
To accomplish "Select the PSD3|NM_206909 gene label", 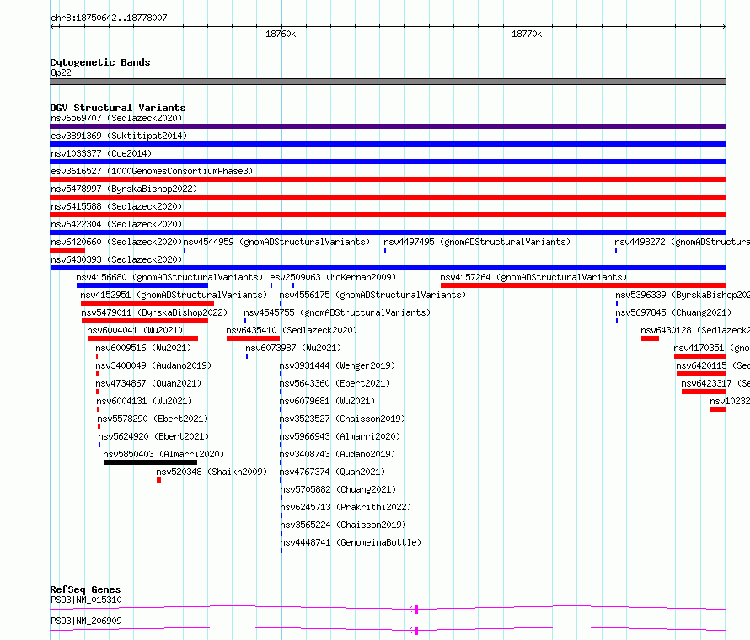I will tap(86, 621).
